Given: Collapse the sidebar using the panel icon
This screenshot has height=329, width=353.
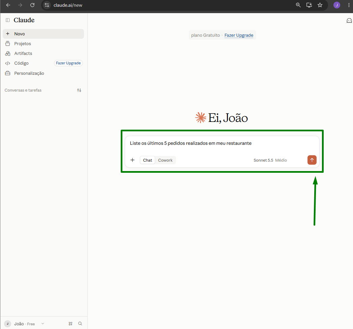Looking at the screenshot, I should tap(8, 20).
